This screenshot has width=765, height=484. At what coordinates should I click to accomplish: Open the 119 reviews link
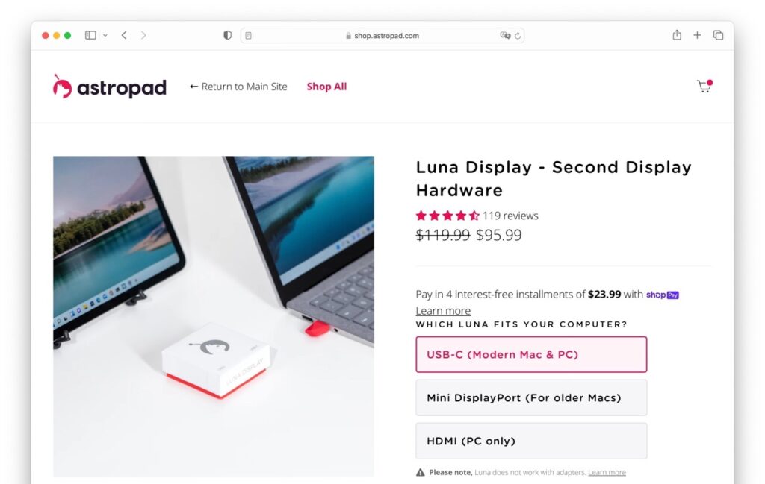point(512,216)
